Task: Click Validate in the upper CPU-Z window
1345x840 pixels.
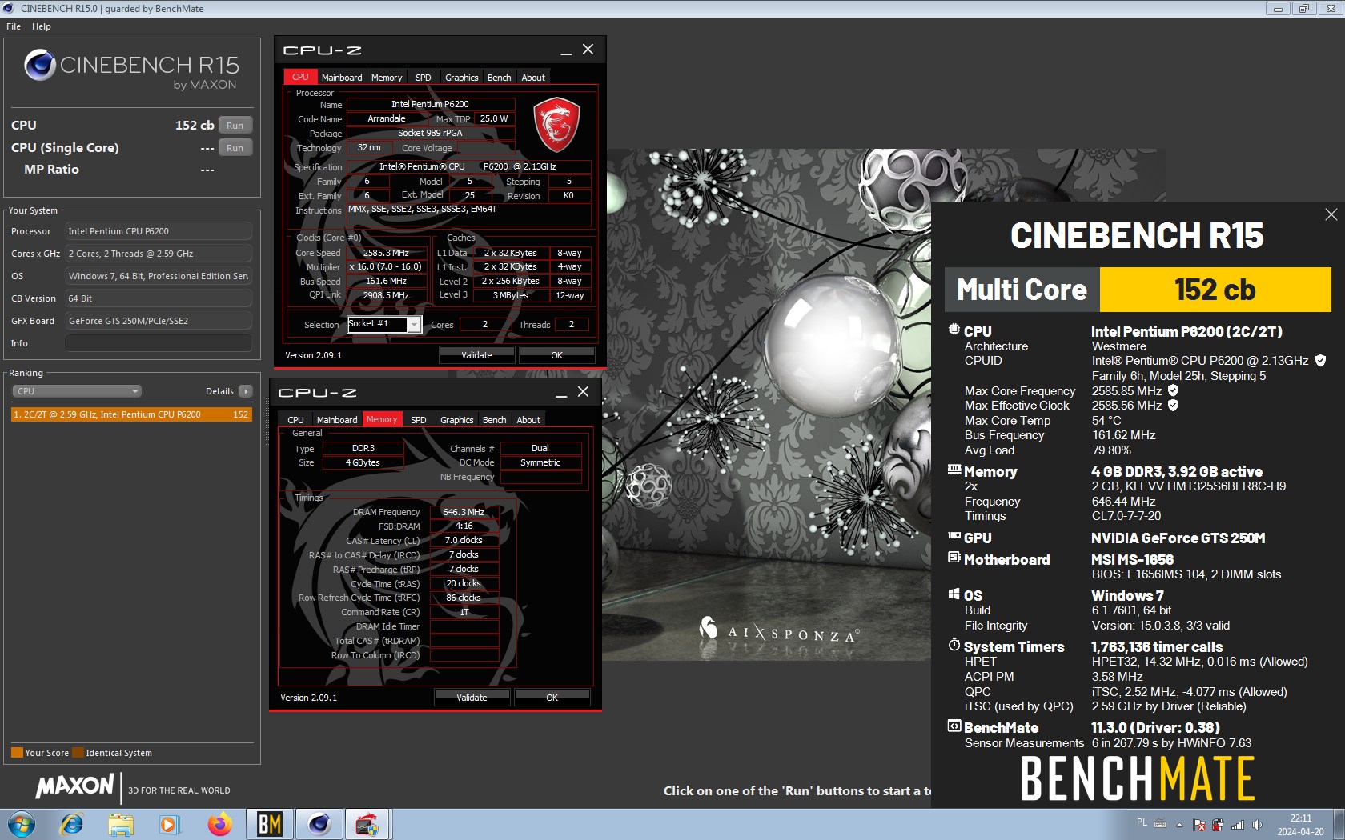Action: (476, 355)
